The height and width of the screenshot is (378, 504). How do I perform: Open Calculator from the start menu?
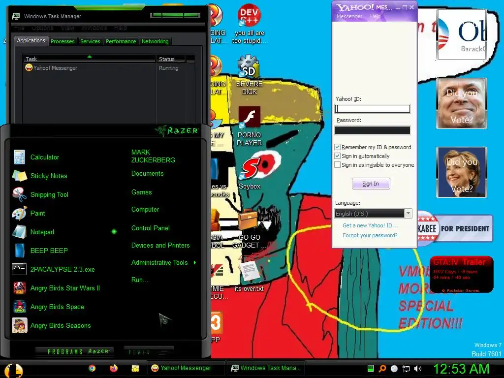[x=36, y=157]
